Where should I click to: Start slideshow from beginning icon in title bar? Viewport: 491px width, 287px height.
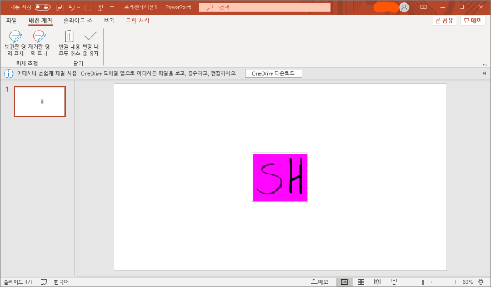click(x=100, y=7)
